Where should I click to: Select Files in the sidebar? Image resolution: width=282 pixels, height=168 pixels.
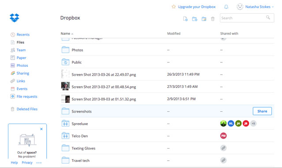[20, 42]
